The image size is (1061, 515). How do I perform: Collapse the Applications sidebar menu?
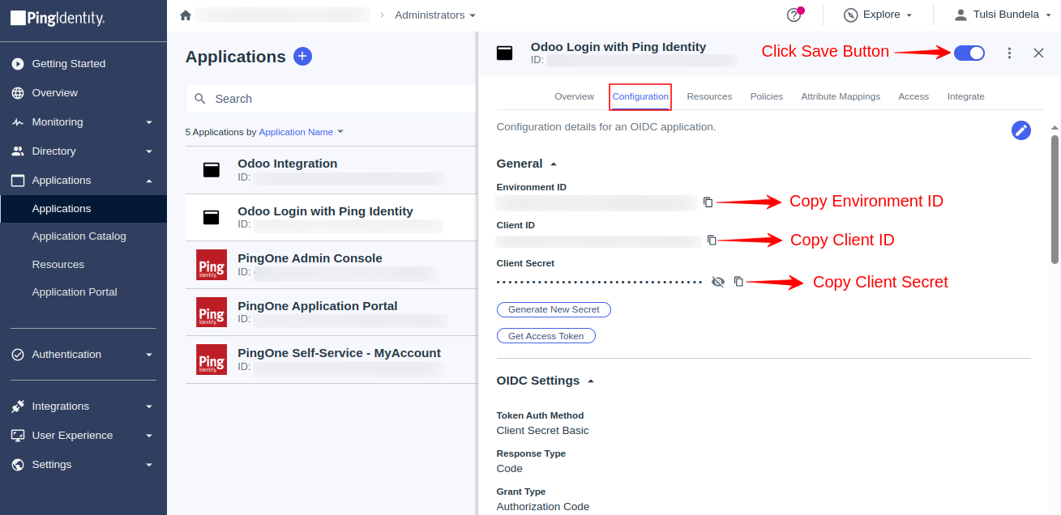[x=149, y=181]
